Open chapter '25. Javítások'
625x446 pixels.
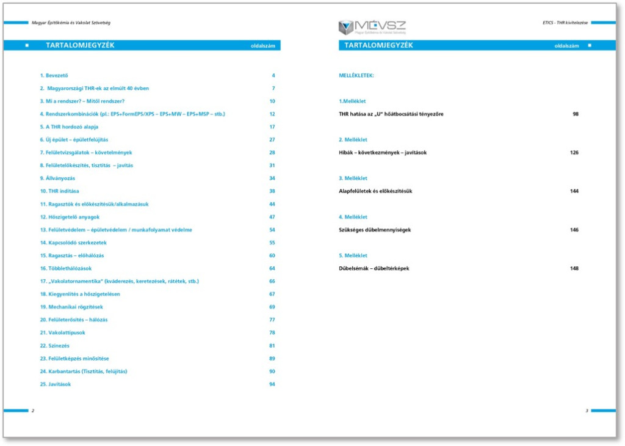click(x=56, y=384)
